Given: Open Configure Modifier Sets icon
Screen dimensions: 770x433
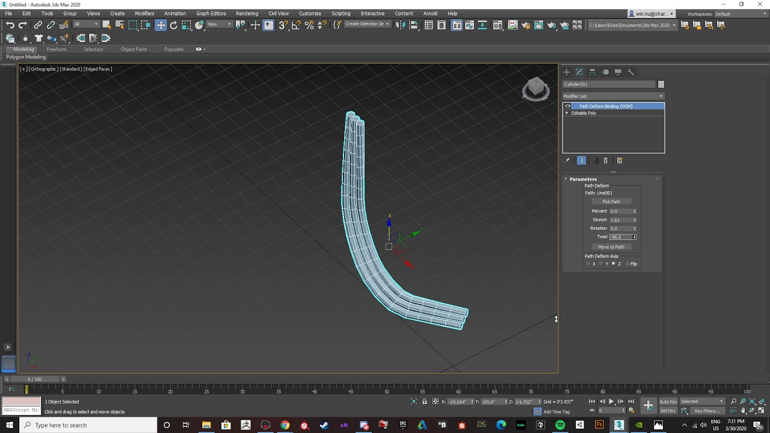Looking at the screenshot, I should (x=620, y=161).
